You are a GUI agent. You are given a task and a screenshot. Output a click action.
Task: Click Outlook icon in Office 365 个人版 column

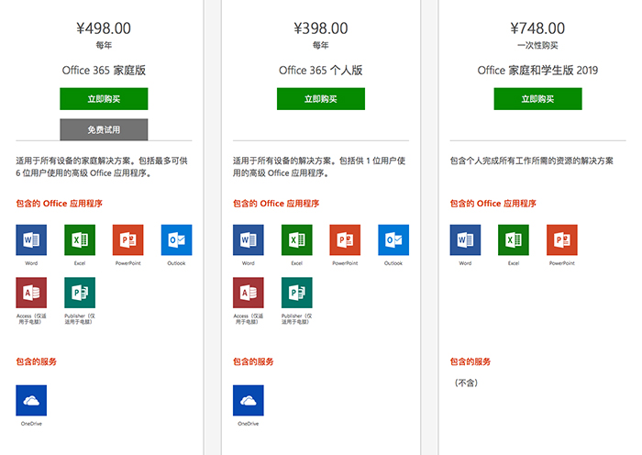[x=393, y=239]
